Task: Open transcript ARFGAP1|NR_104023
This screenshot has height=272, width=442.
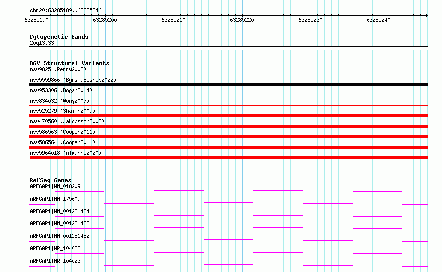Action: (55, 261)
